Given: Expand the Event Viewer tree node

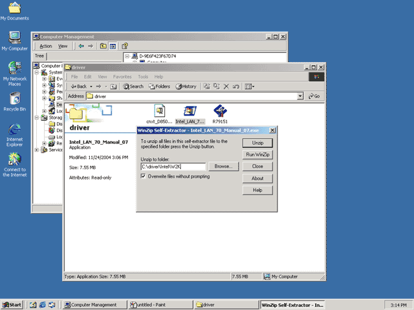Looking at the screenshot, I should pyautogui.click(x=45, y=79).
